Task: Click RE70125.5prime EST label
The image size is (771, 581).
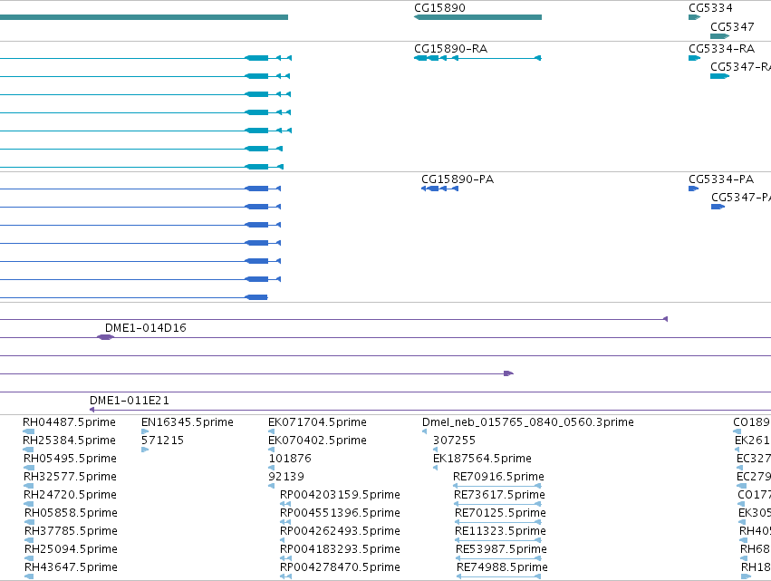Action: pos(500,513)
